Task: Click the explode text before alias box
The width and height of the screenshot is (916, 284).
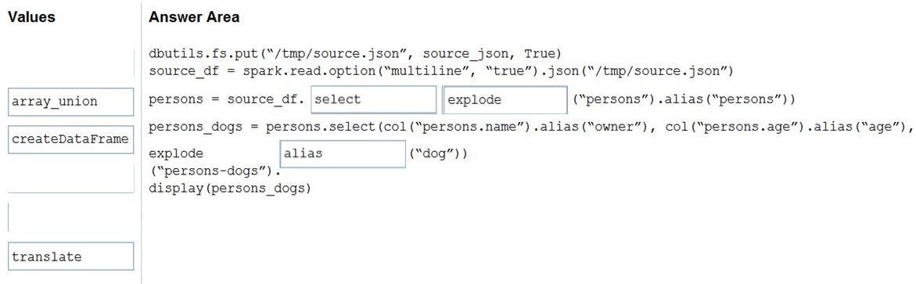Action: 177,154
